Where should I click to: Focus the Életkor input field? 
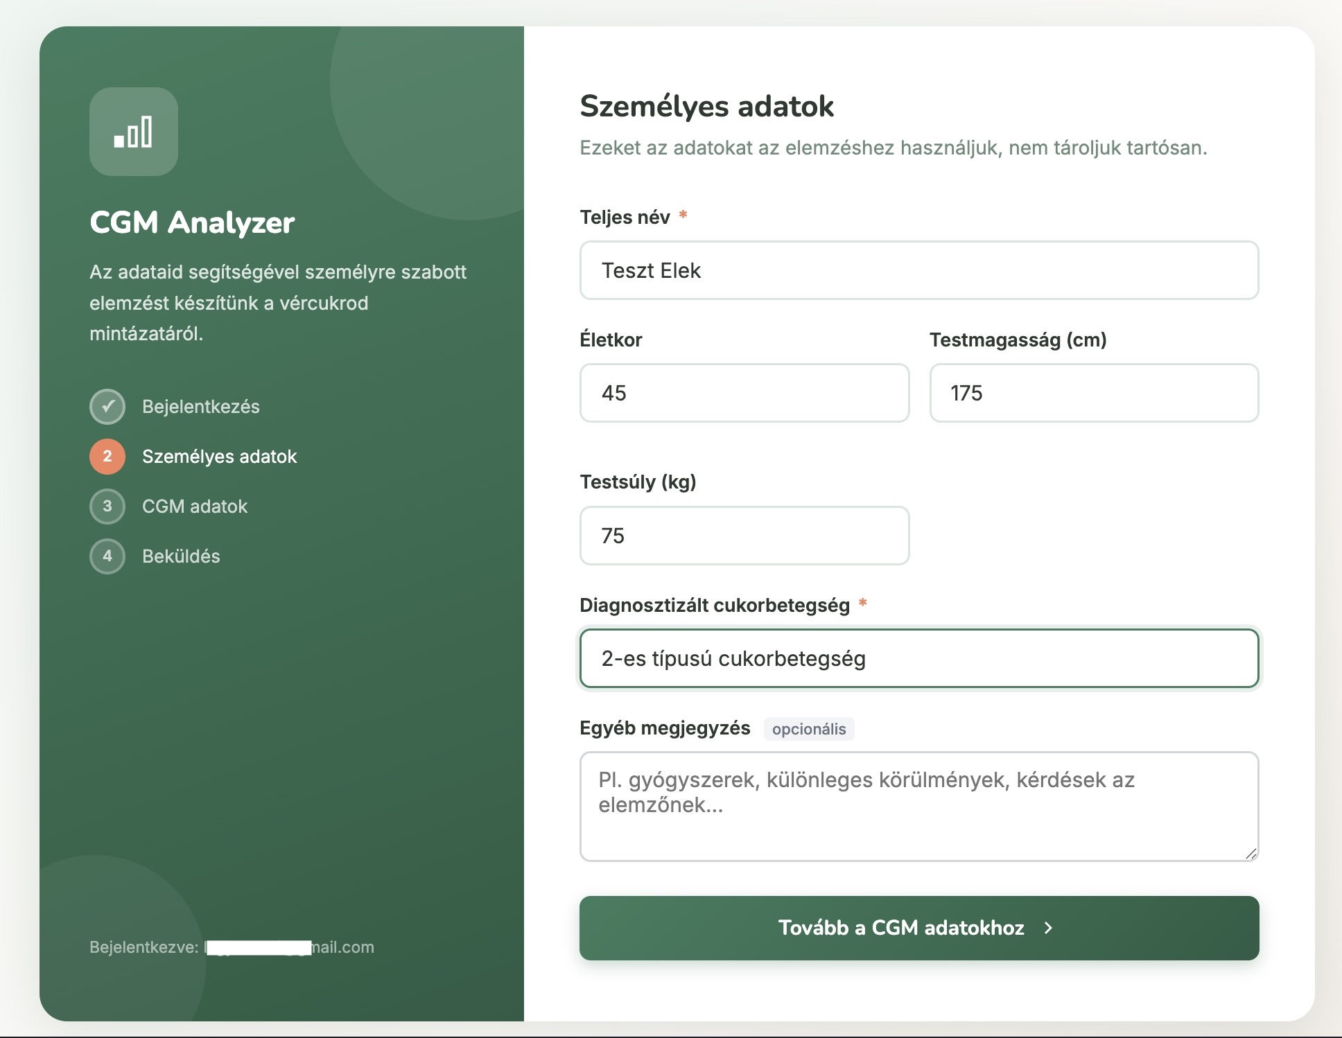coord(744,393)
